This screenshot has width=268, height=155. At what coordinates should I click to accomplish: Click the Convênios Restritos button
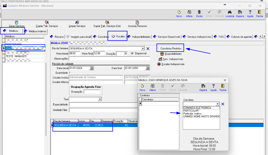171,48
